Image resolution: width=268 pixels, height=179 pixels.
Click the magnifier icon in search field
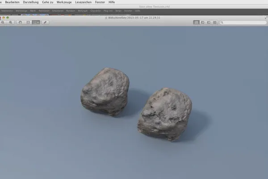point(222,22)
